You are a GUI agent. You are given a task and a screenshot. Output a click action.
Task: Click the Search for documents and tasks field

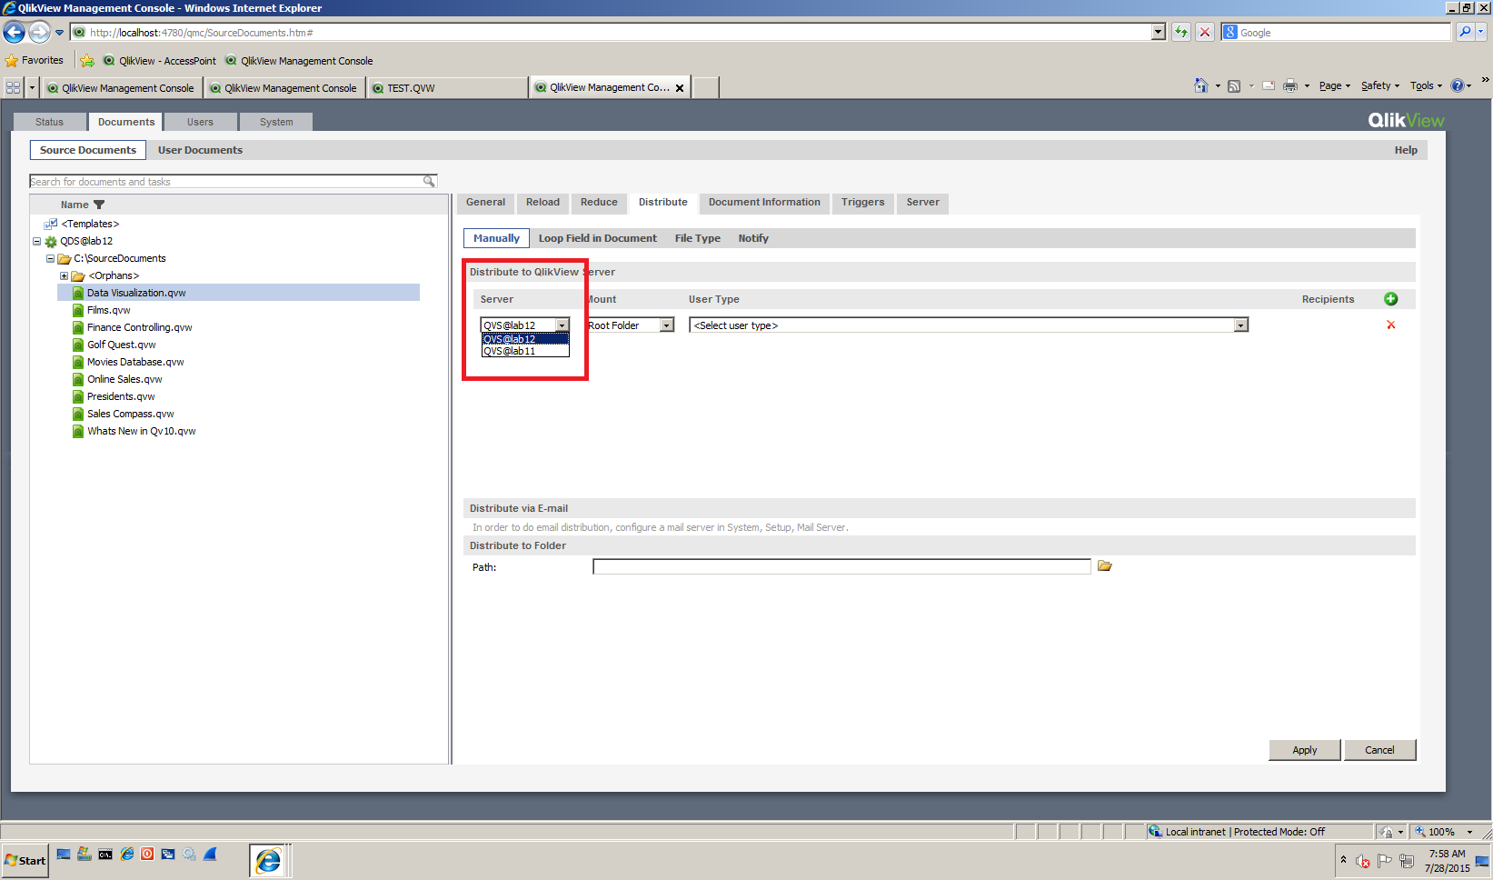click(225, 182)
